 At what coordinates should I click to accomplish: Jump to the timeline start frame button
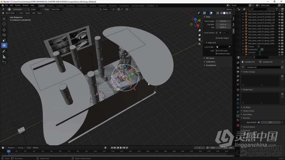(112, 148)
